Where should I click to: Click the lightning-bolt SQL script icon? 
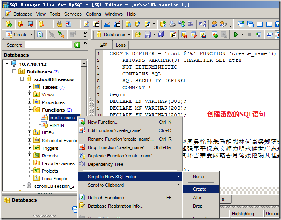138,24
